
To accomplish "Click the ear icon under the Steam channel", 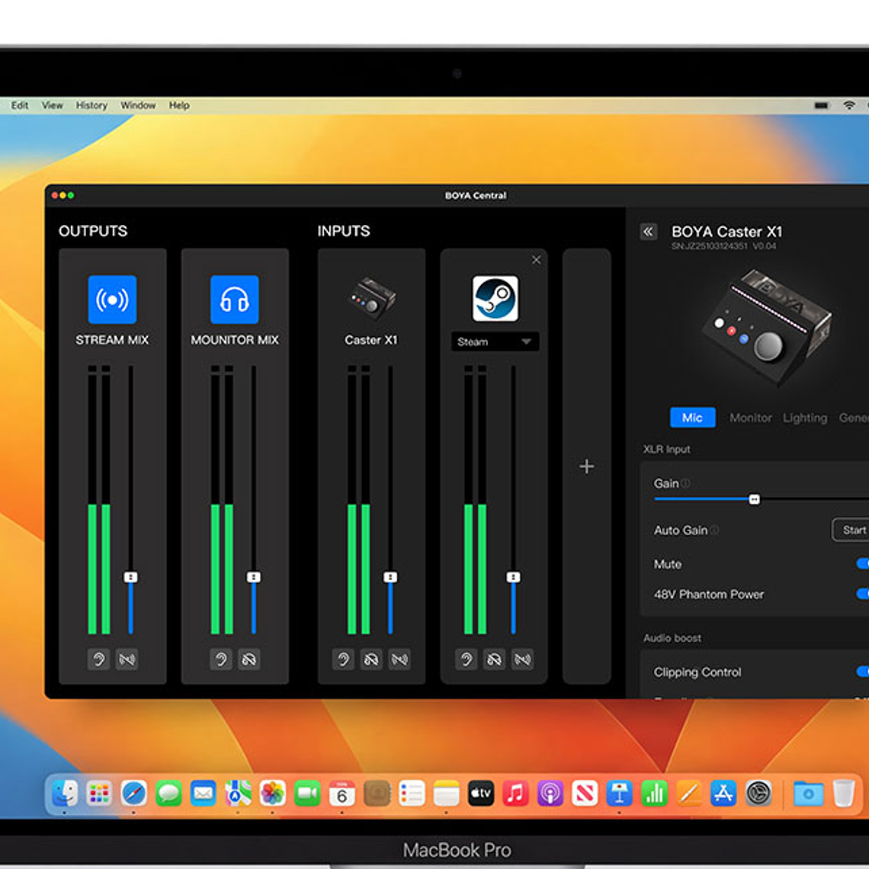I will (x=465, y=659).
